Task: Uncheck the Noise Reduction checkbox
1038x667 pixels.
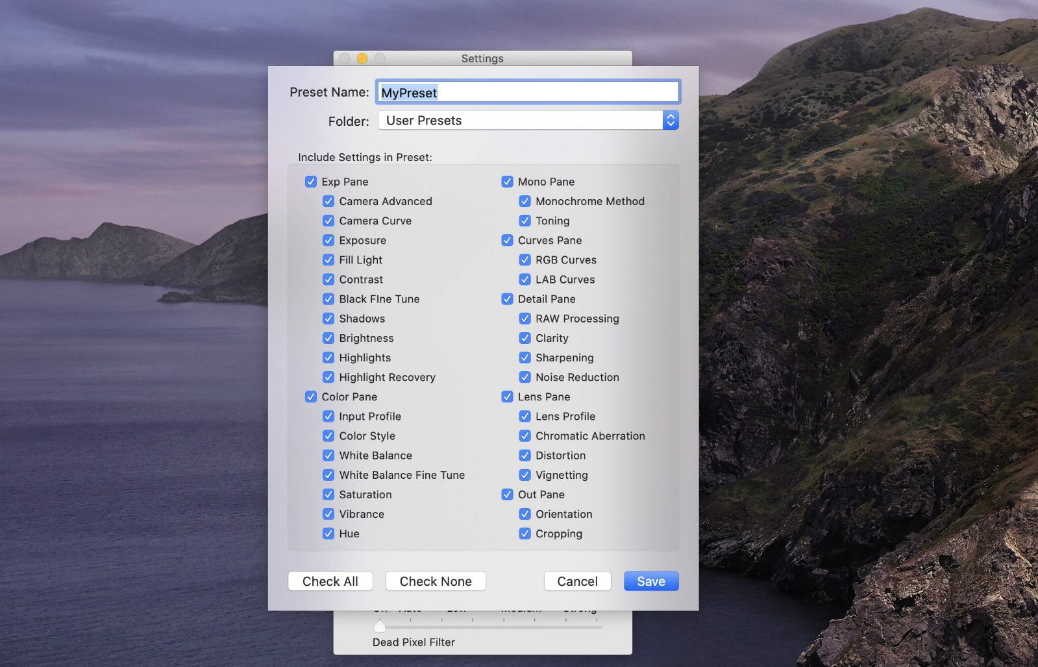Action: pyautogui.click(x=525, y=377)
